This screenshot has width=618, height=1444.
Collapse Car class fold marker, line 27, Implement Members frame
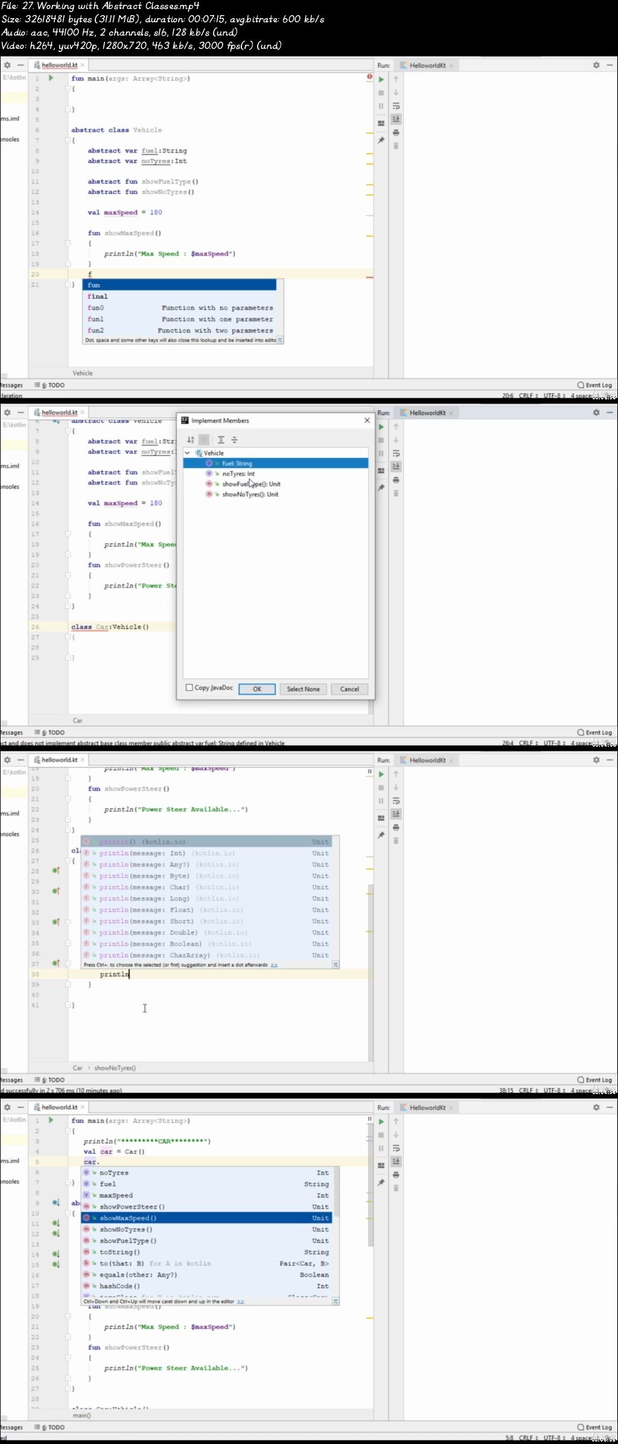pos(68,637)
